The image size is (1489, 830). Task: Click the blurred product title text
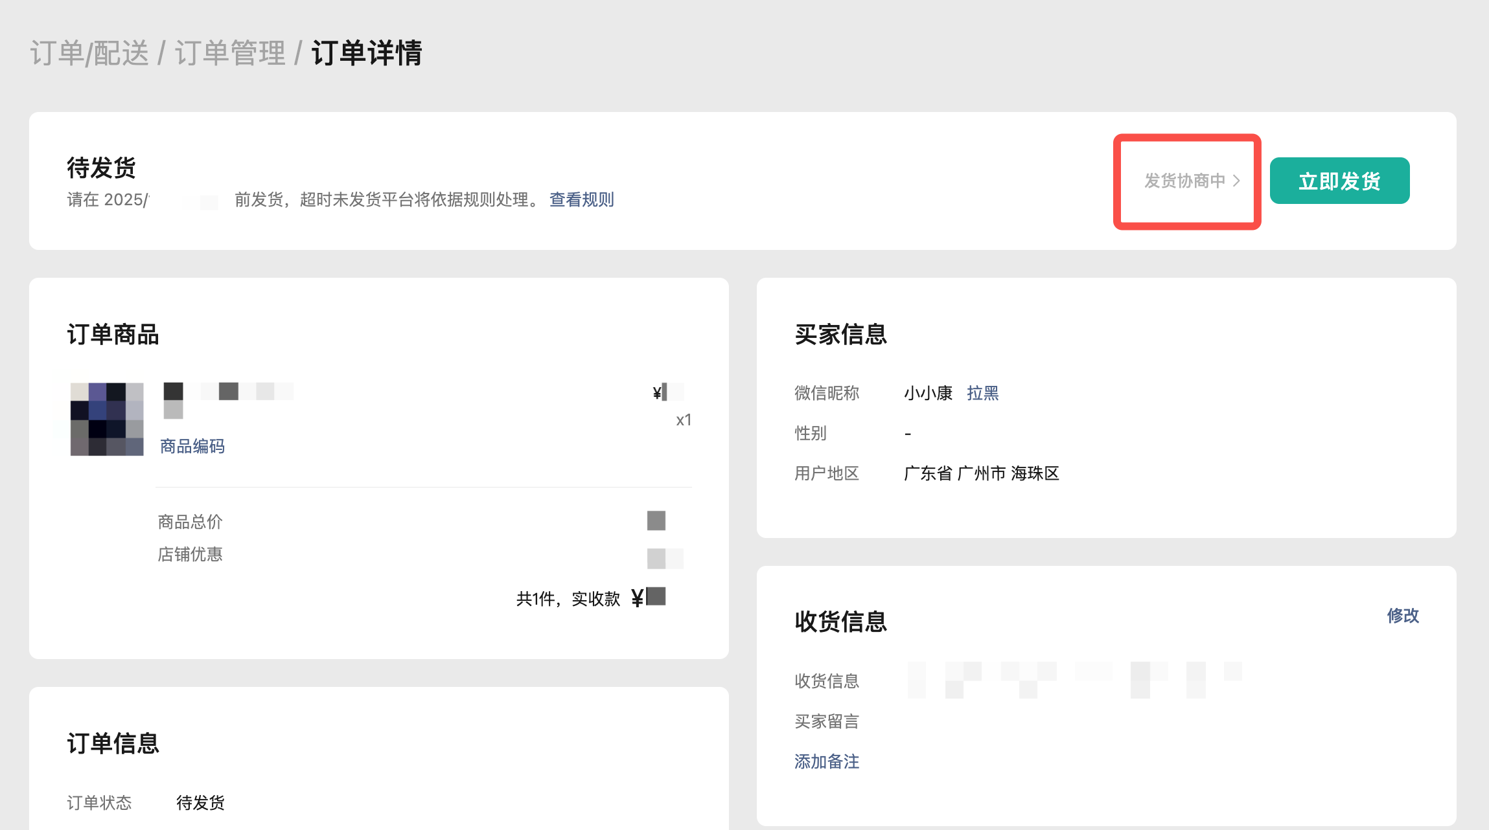coord(228,392)
